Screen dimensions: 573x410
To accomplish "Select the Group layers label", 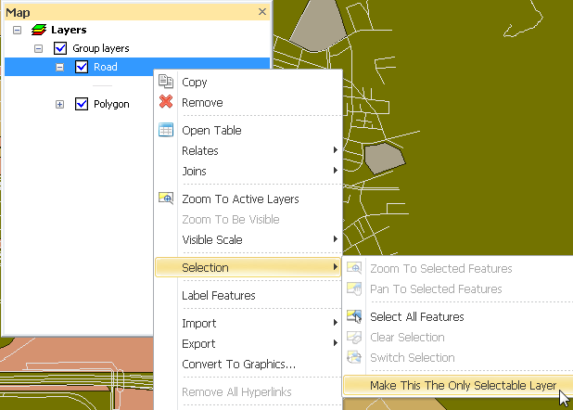I will (101, 48).
